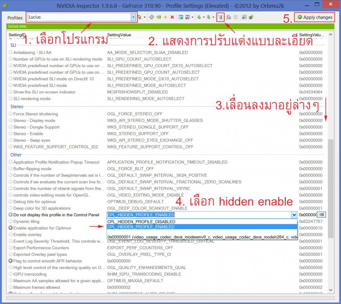This screenshot has height=304, width=341.
Task: Reset the hidden profile value with small row button
Action: (x=321, y=215)
